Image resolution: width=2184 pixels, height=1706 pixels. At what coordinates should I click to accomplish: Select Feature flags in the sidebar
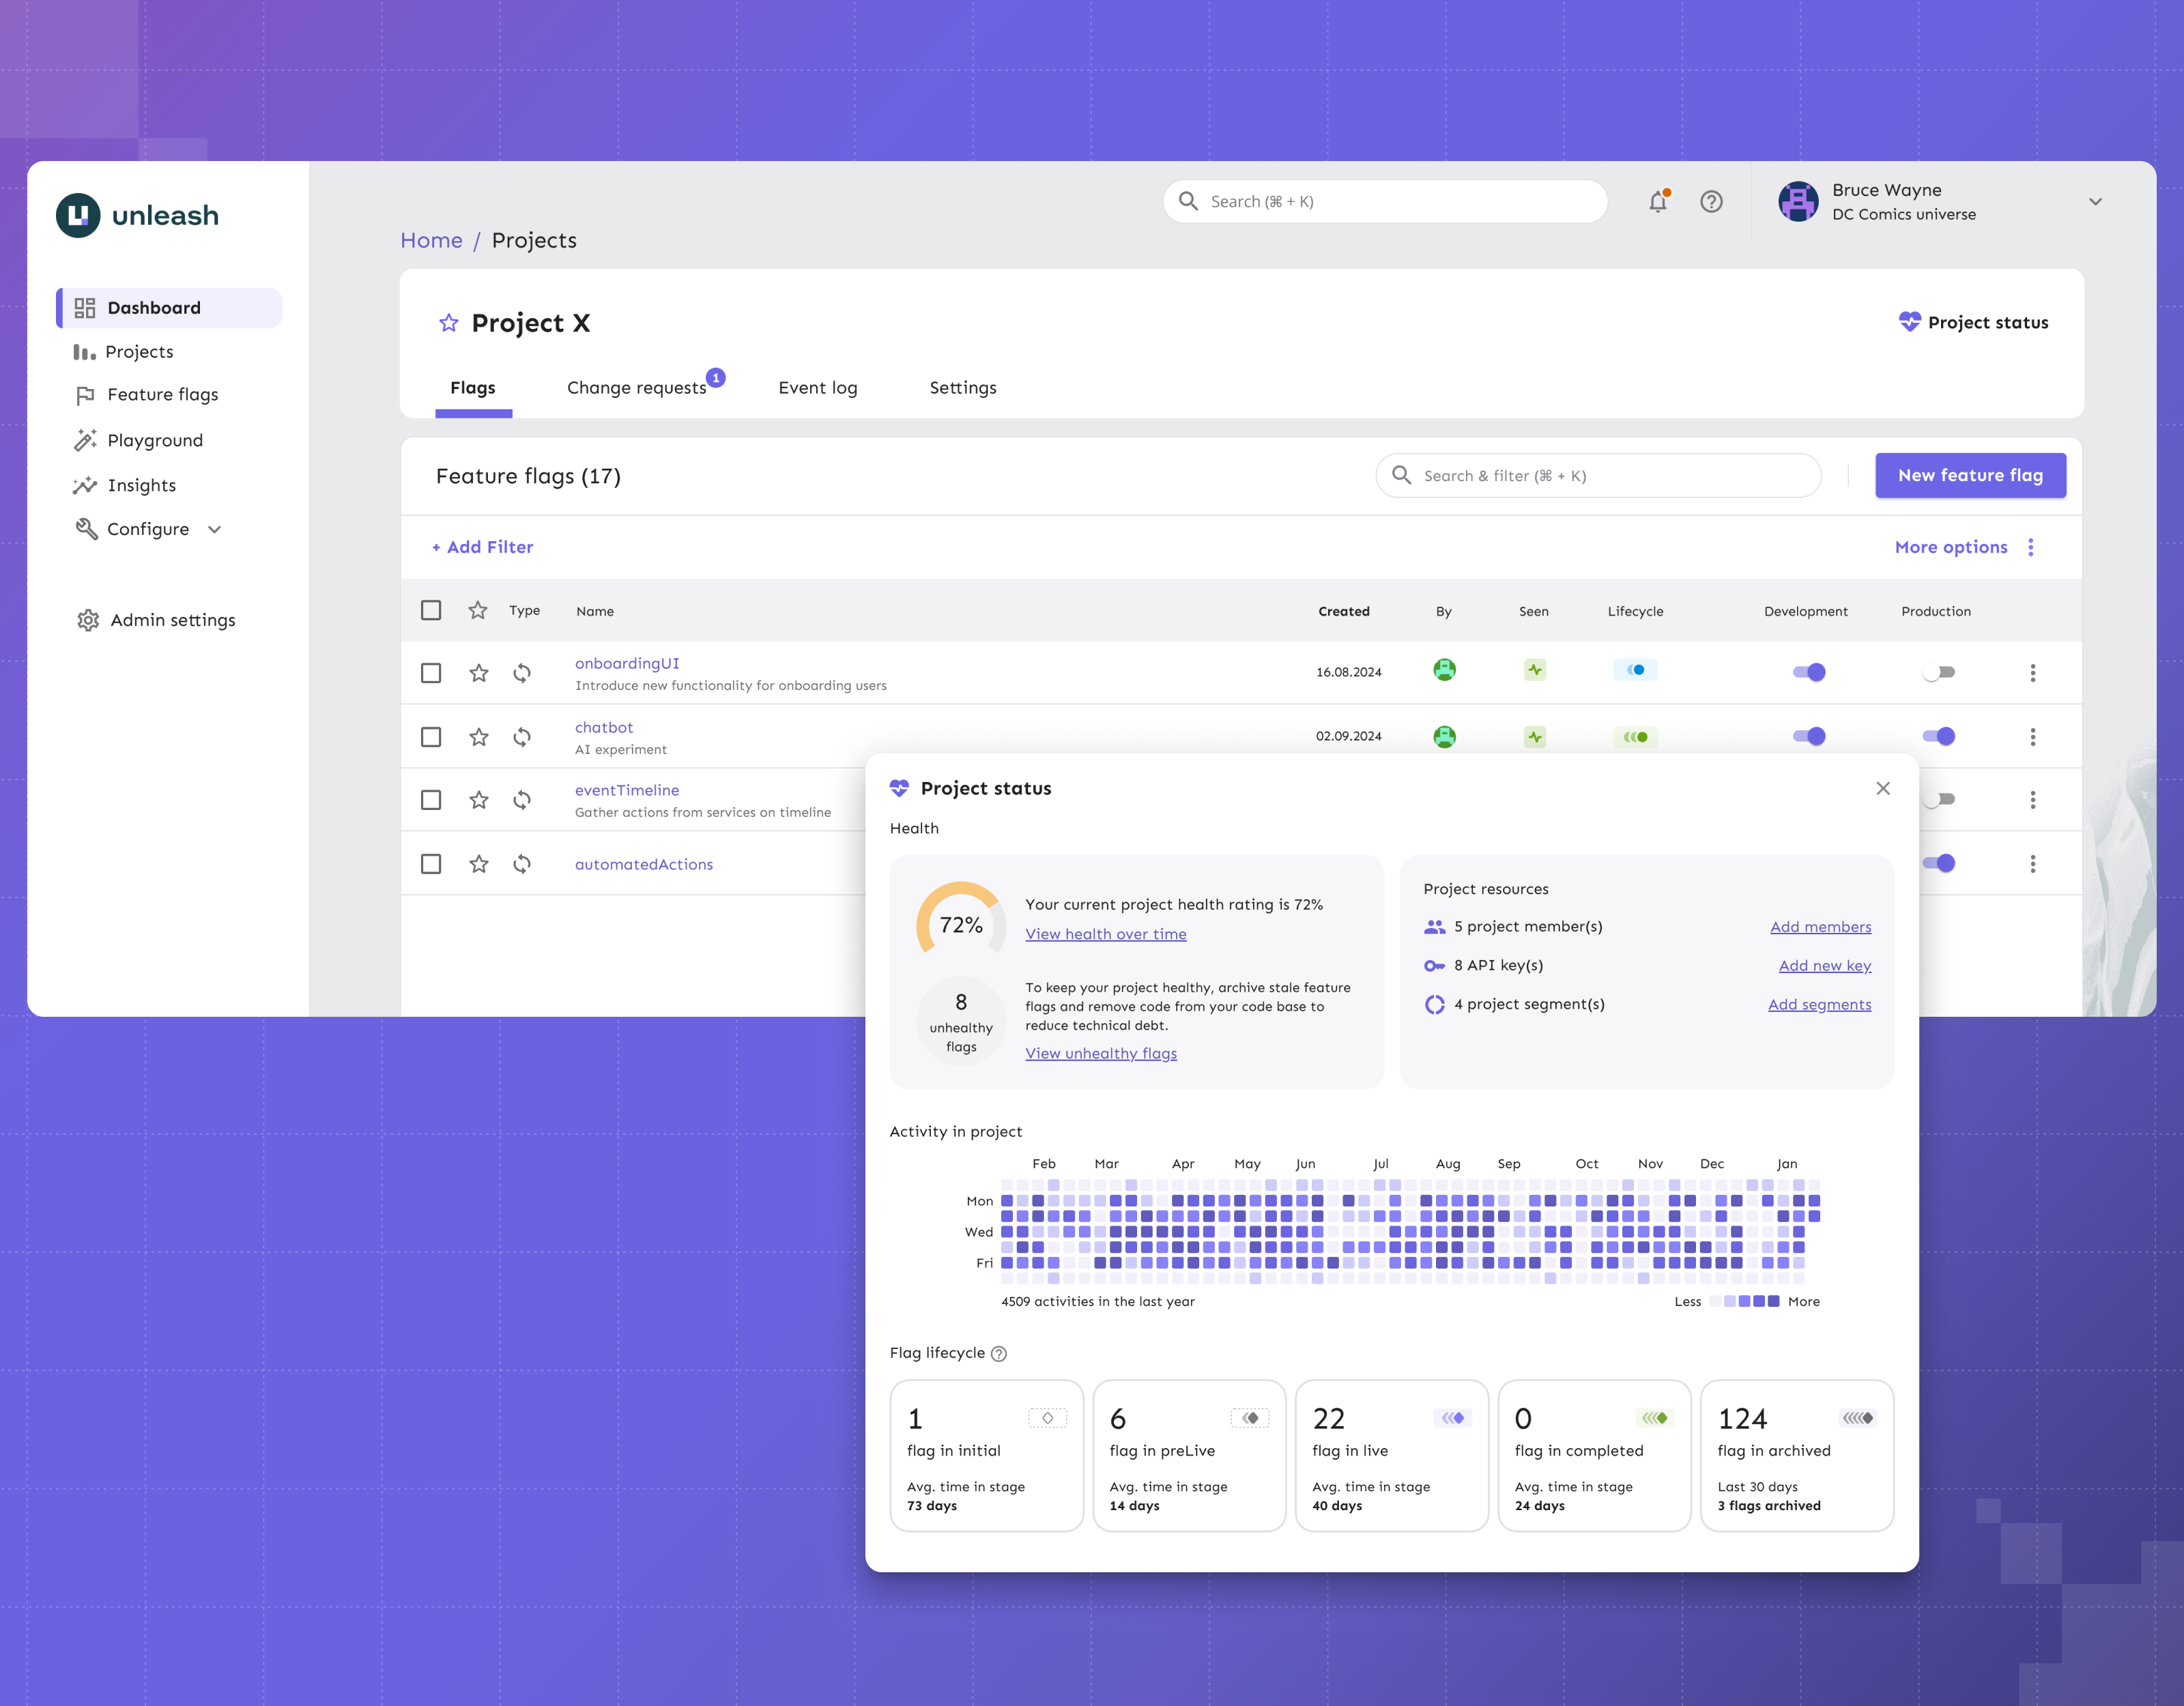(x=162, y=394)
